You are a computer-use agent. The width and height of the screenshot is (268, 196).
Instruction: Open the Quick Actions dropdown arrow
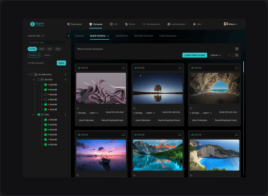tap(108, 36)
